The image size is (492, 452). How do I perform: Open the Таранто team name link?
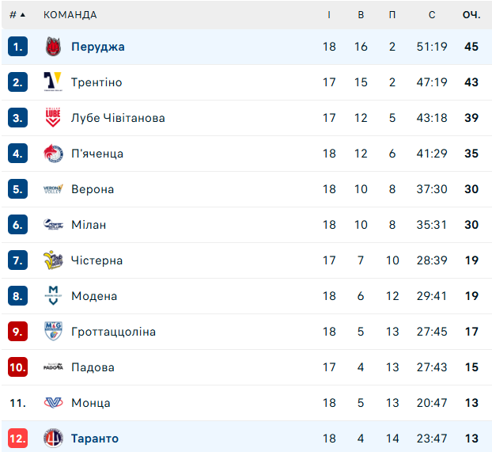pos(95,438)
